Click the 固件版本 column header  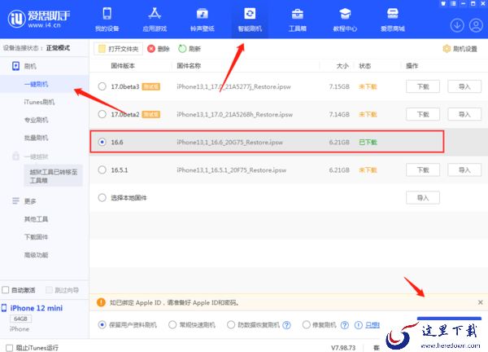123,66
